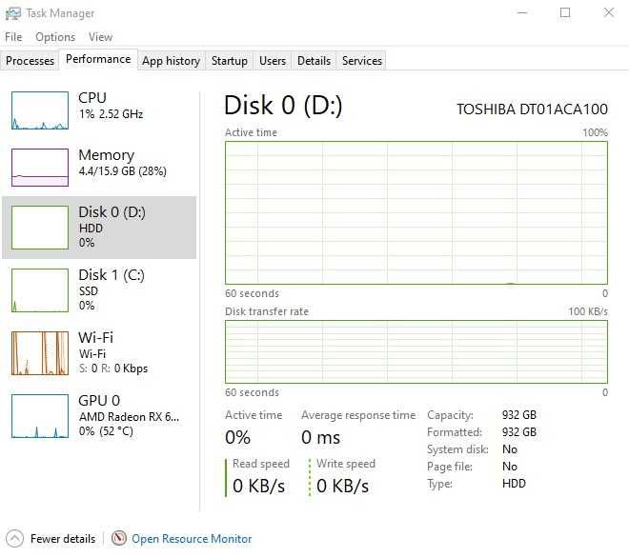Open the File menu
The height and width of the screenshot is (558, 629).
(13, 37)
